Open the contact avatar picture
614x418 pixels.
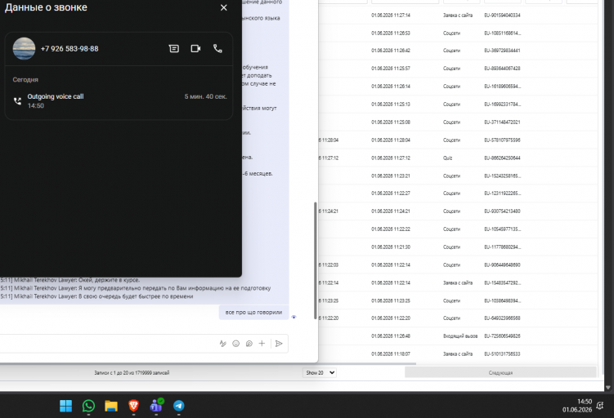pyautogui.click(x=24, y=48)
